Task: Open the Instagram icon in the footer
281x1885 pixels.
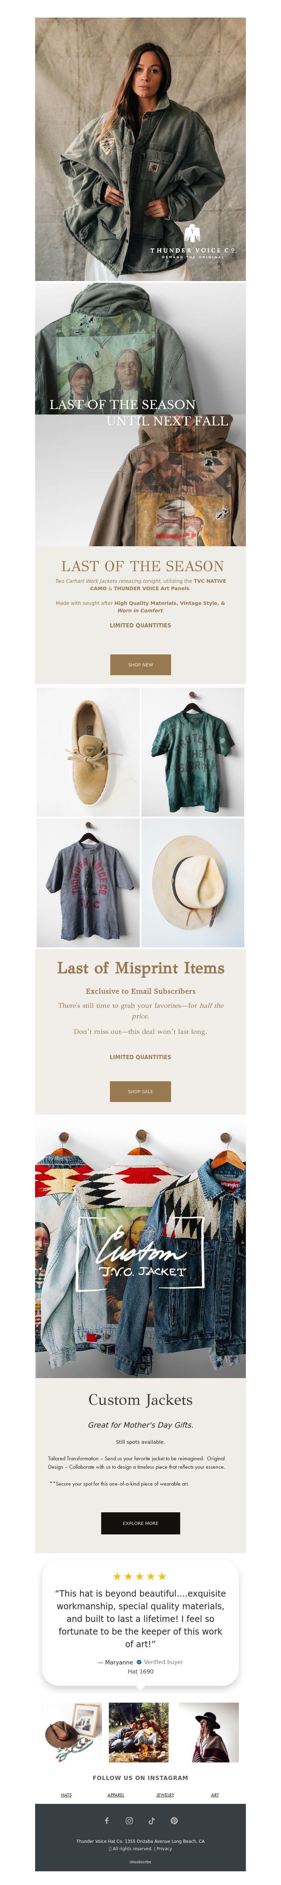Action: point(129,1821)
